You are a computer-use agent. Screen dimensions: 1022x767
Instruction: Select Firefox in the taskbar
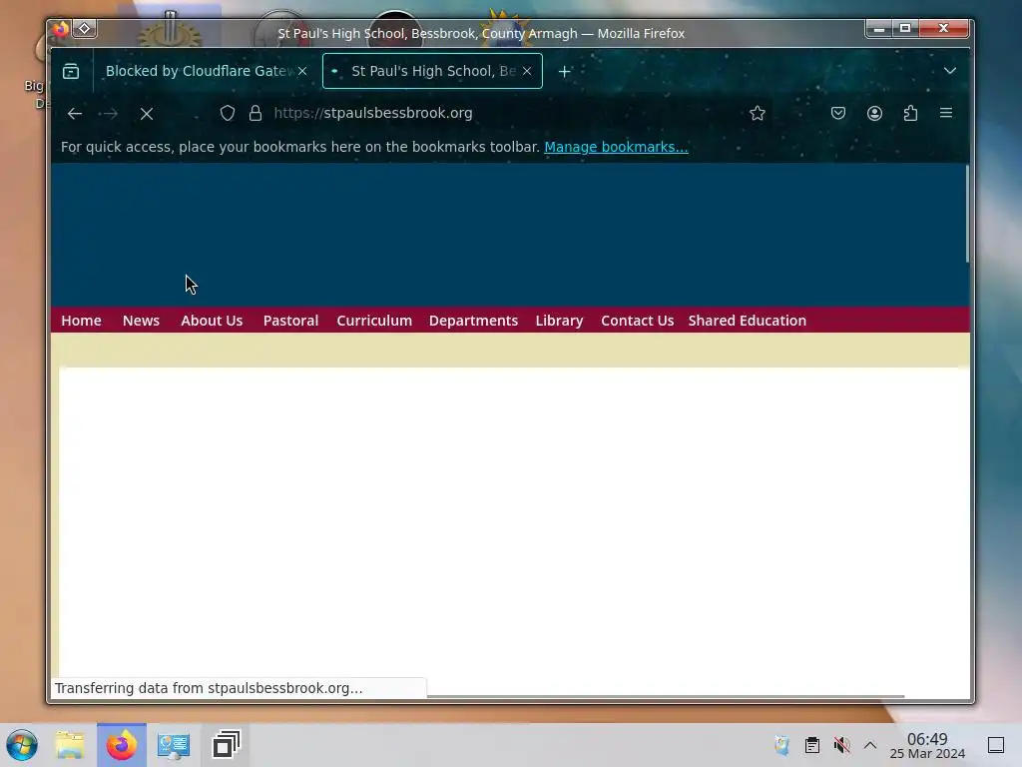coord(122,745)
